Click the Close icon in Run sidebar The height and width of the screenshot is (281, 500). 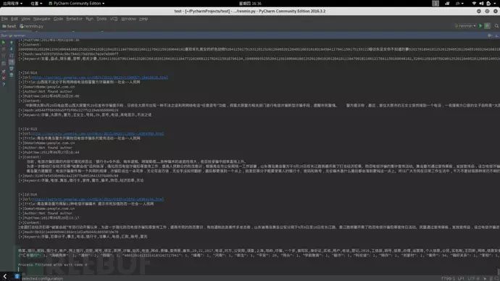4,77
